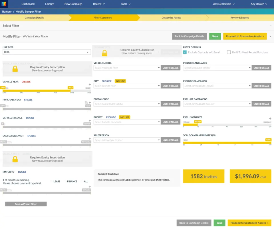Viewport: 274px width, 229px height.
Task: Switch to the Customize Assets step
Action: [171, 18]
